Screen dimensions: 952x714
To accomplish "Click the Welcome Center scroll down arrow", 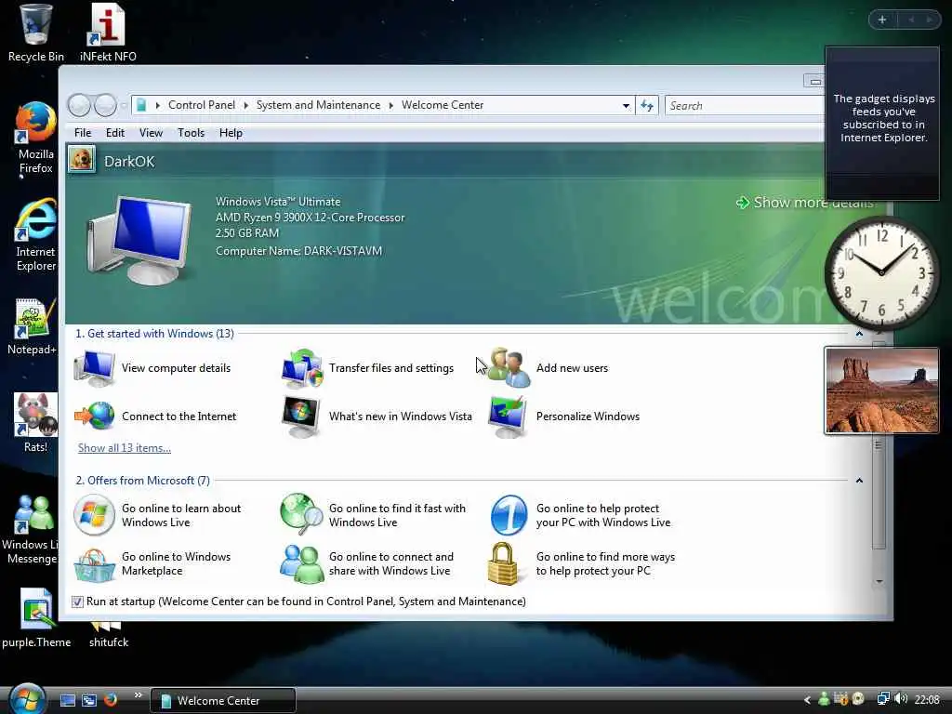I will (x=879, y=582).
